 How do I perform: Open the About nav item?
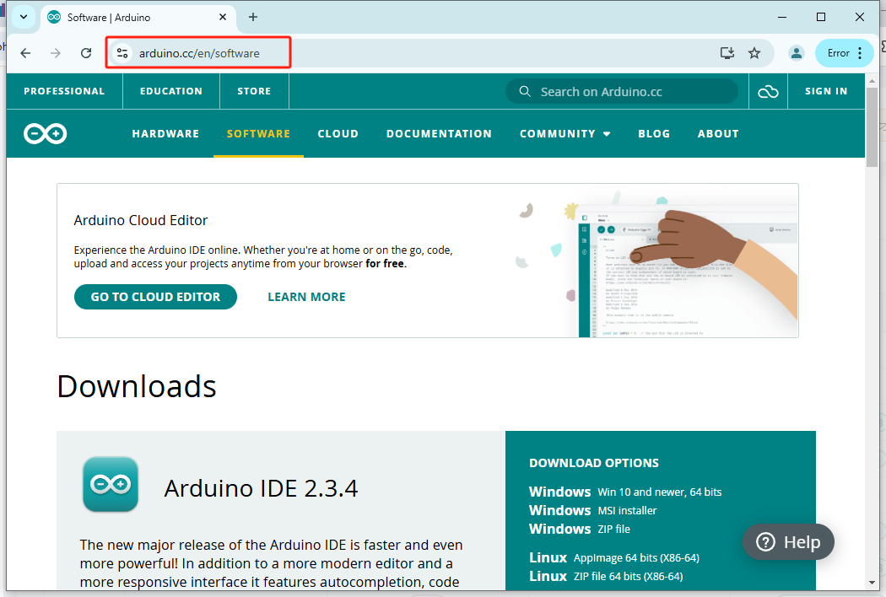click(718, 134)
